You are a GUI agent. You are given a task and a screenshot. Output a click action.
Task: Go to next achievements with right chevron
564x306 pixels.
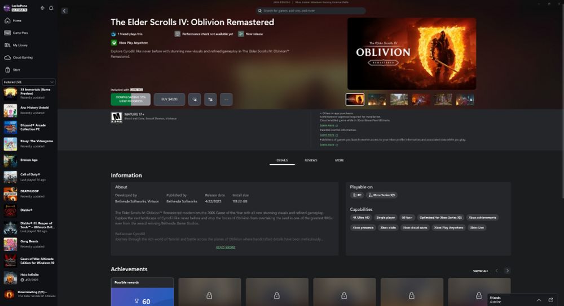pos(508,271)
